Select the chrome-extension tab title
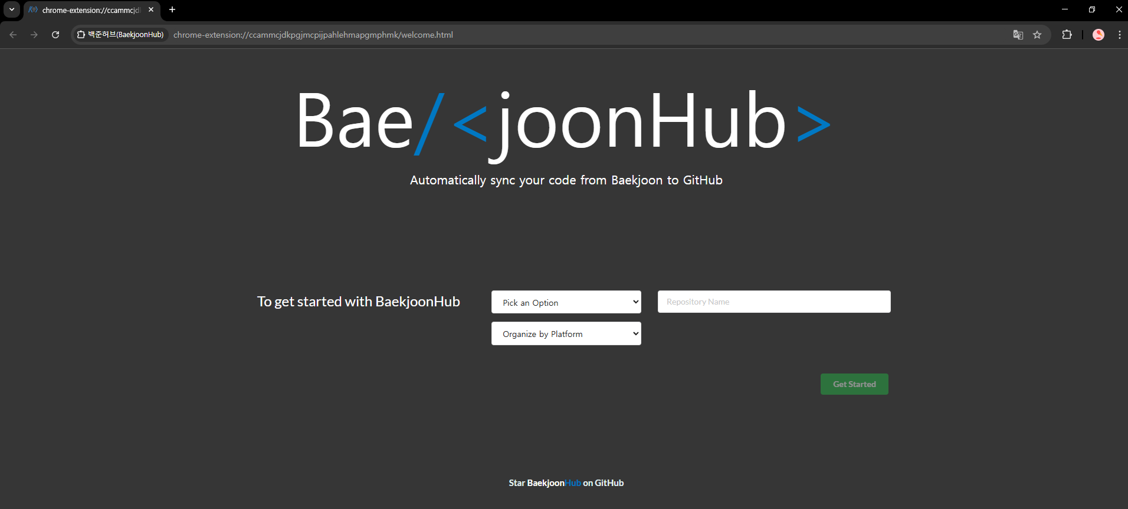 (91, 10)
